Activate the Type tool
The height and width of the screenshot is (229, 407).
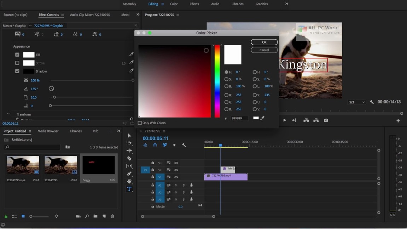point(129,189)
